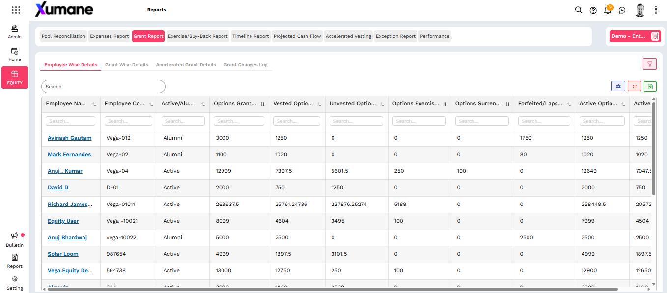This screenshot has height=293, width=667.
Task: Open the three-dot more options menu
Action: (x=656, y=10)
